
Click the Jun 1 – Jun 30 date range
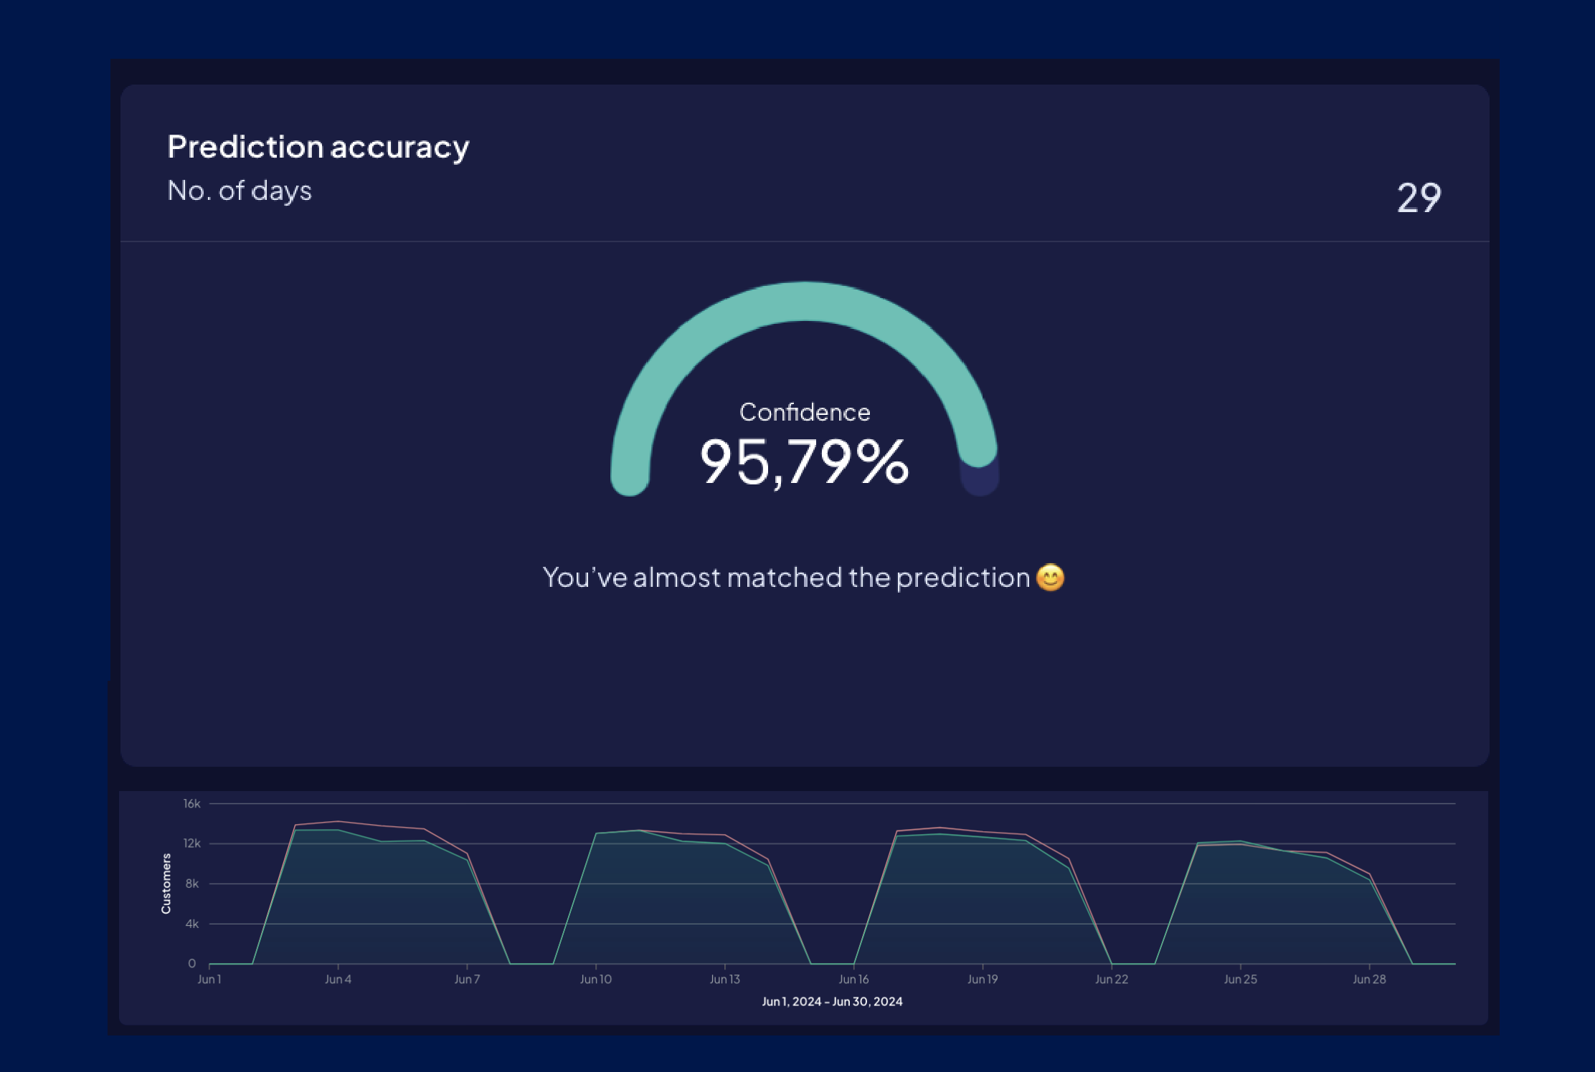click(x=832, y=1002)
